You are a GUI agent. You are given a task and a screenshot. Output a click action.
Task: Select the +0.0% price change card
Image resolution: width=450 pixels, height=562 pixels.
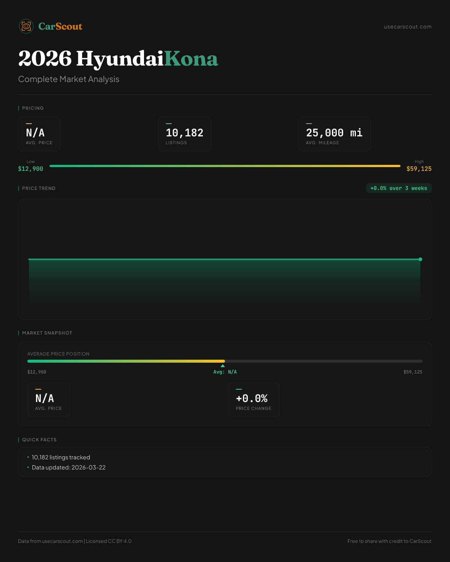[254, 400]
